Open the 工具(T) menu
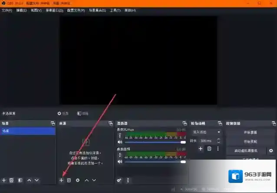 pos(115,10)
